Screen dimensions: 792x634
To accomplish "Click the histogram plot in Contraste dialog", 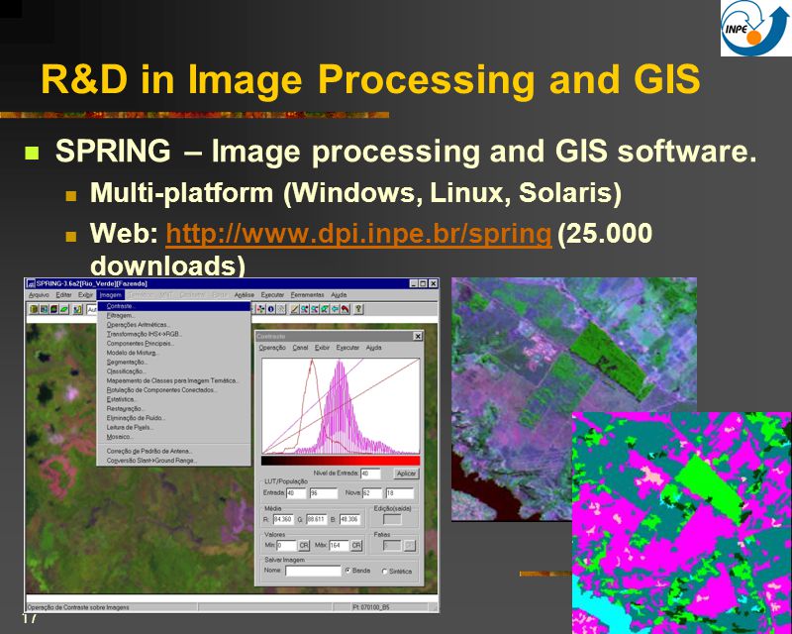I will tap(341, 406).
